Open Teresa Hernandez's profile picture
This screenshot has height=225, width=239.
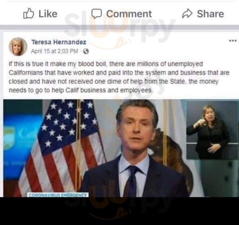18,47
